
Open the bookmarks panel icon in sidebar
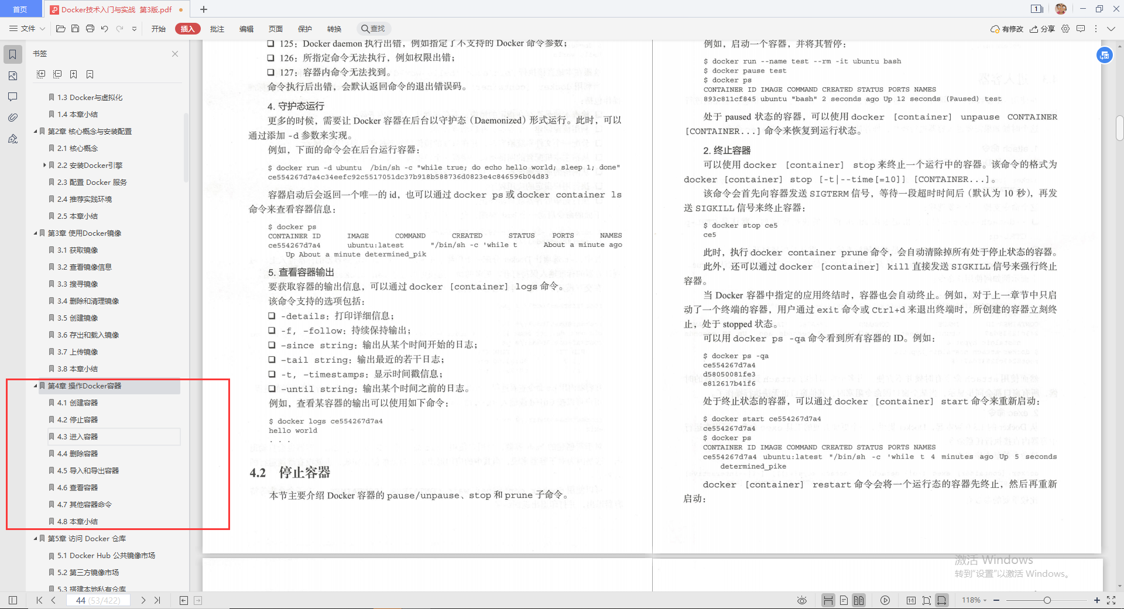pos(12,54)
